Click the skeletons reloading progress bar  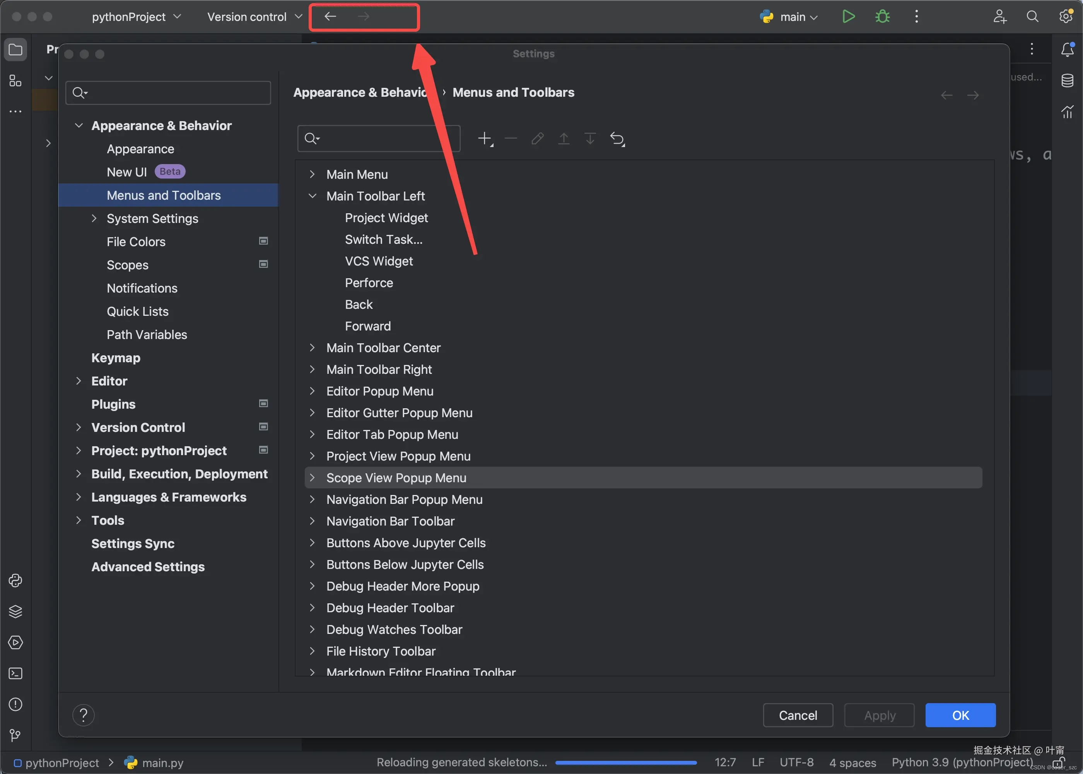click(x=626, y=762)
